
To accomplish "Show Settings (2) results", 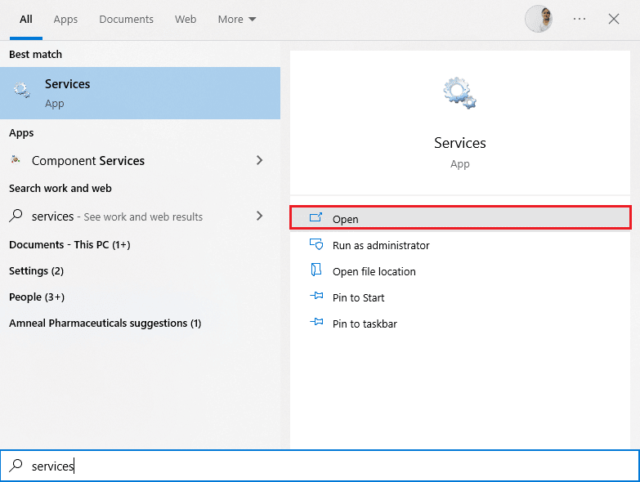I will click(36, 270).
